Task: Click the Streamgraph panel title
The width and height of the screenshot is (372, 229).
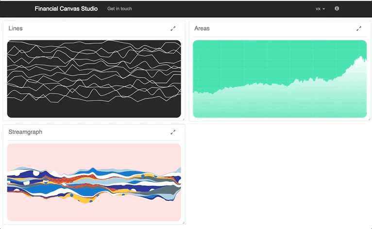Action: [x=25, y=132]
